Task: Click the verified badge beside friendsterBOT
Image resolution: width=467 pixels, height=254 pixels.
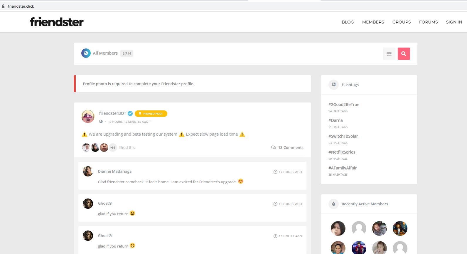Action: (x=130, y=113)
